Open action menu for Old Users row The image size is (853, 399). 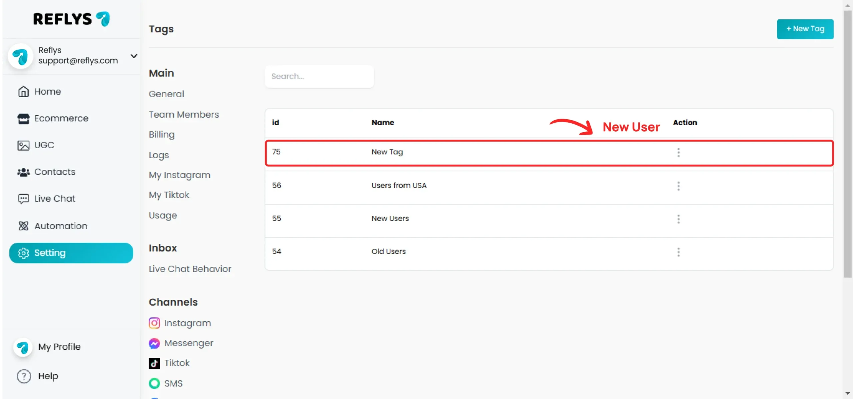[678, 252]
